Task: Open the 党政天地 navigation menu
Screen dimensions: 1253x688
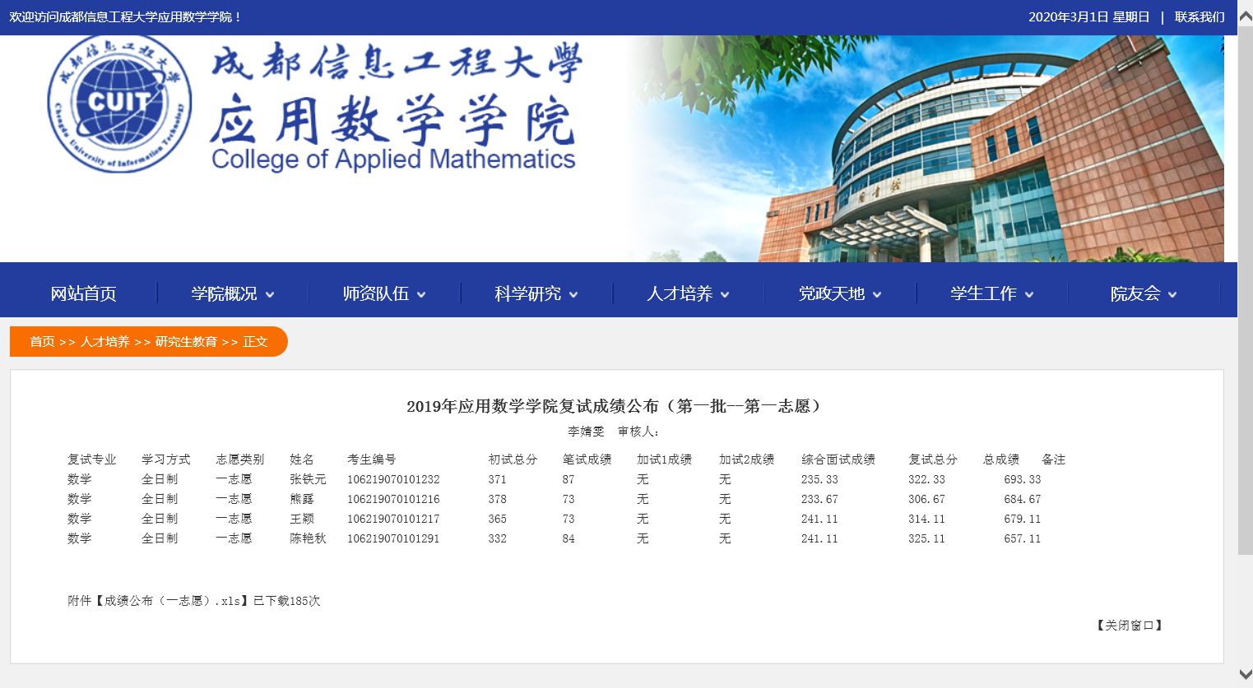Action: tap(831, 293)
